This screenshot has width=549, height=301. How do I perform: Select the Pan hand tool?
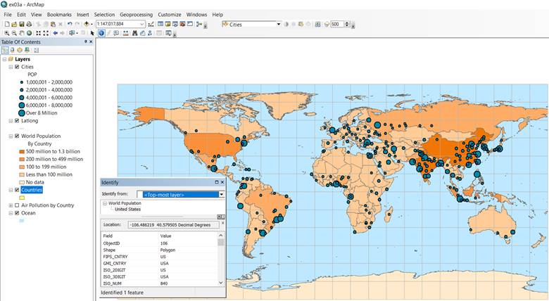click(x=22, y=33)
